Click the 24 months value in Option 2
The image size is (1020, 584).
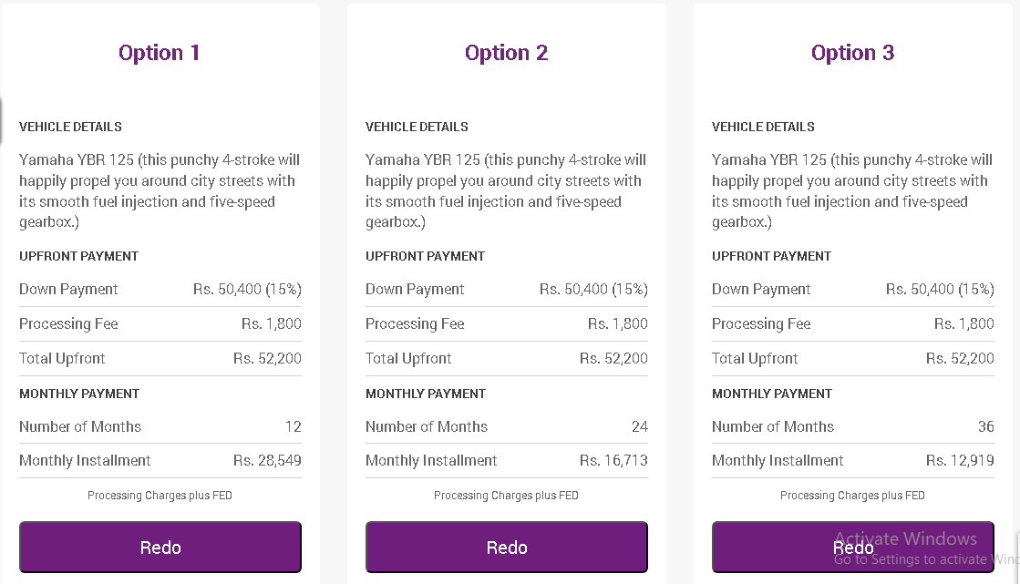[640, 426]
